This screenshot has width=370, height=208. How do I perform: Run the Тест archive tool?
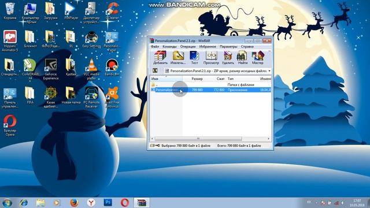click(194, 58)
